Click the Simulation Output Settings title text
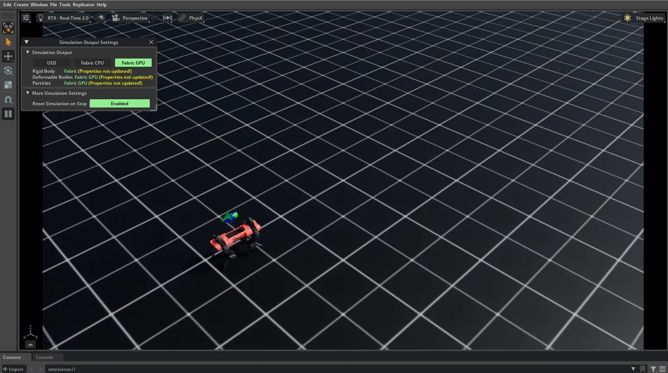Image resolution: width=668 pixels, height=373 pixels. pyautogui.click(x=89, y=42)
